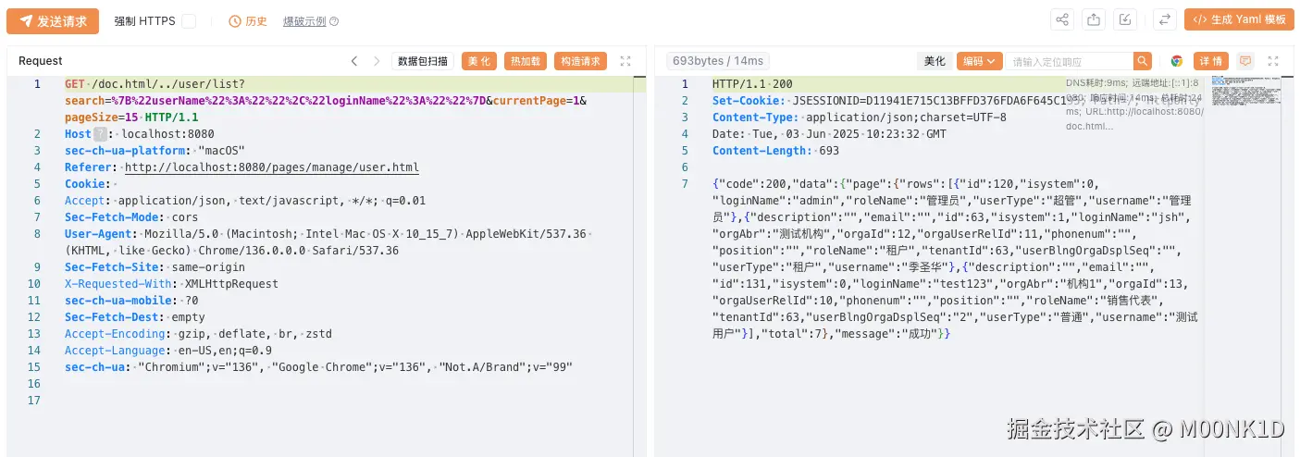Image resolution: width=1300 pixels, height=457 pixels.
Task: Click the HTTP/1.1 200 status line
Action: 752,84
